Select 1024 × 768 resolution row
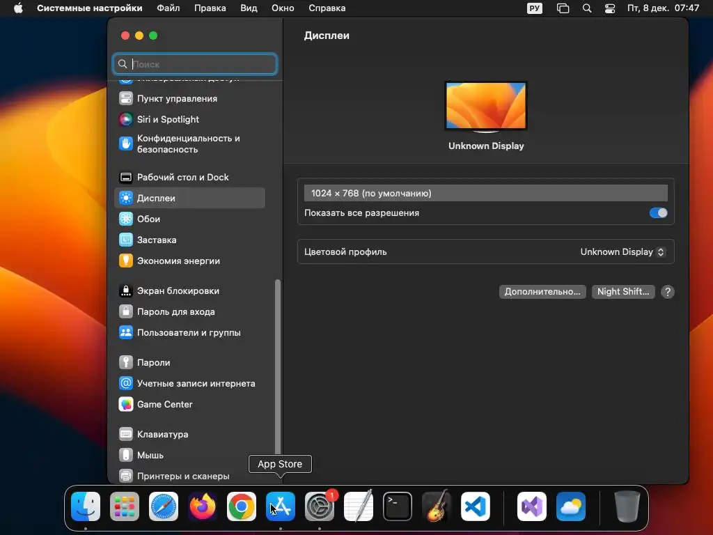This screenshot has width=713, height=535. click(485, 194)
